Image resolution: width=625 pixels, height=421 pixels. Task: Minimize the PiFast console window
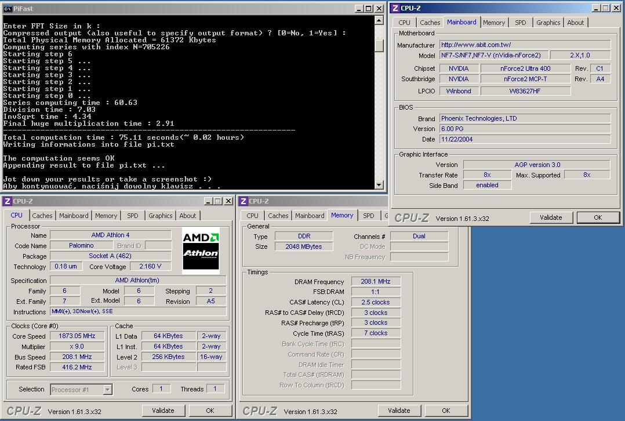pos(358,8)
